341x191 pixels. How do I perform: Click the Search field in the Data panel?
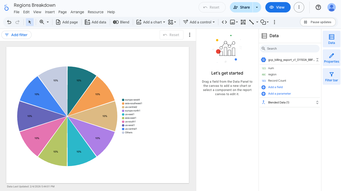289,49
